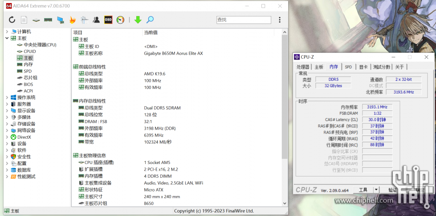This screenshot has width=436, height=216.
Task: Click the 北桥频率 3193.6 MHz field
Action: coord(403,92)
